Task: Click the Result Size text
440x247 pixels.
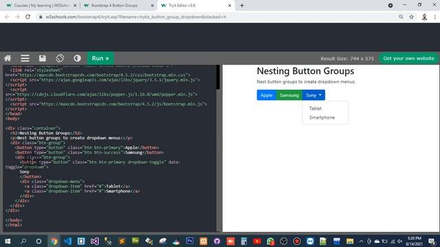Action: pyautogui.click(x=347, y=58)
